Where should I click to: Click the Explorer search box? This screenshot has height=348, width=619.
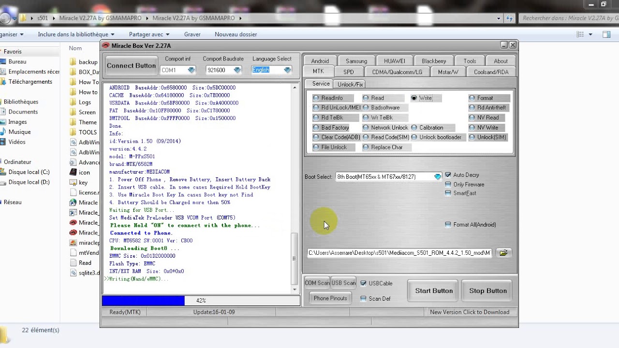pyautogui.click(x=569, y=18)
